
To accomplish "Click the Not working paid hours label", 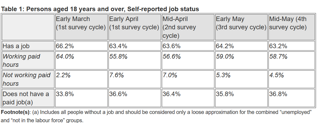I will pyautogui.click(x=26, y=79).
